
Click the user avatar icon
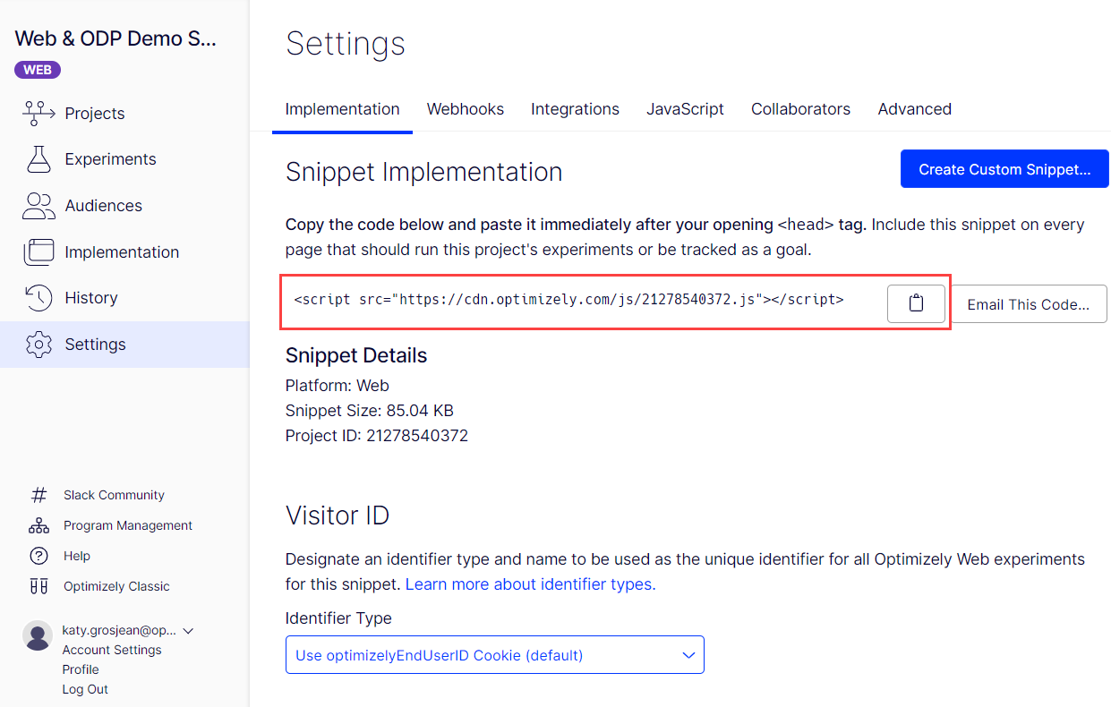pyautogui.click(x=38, y=635)
